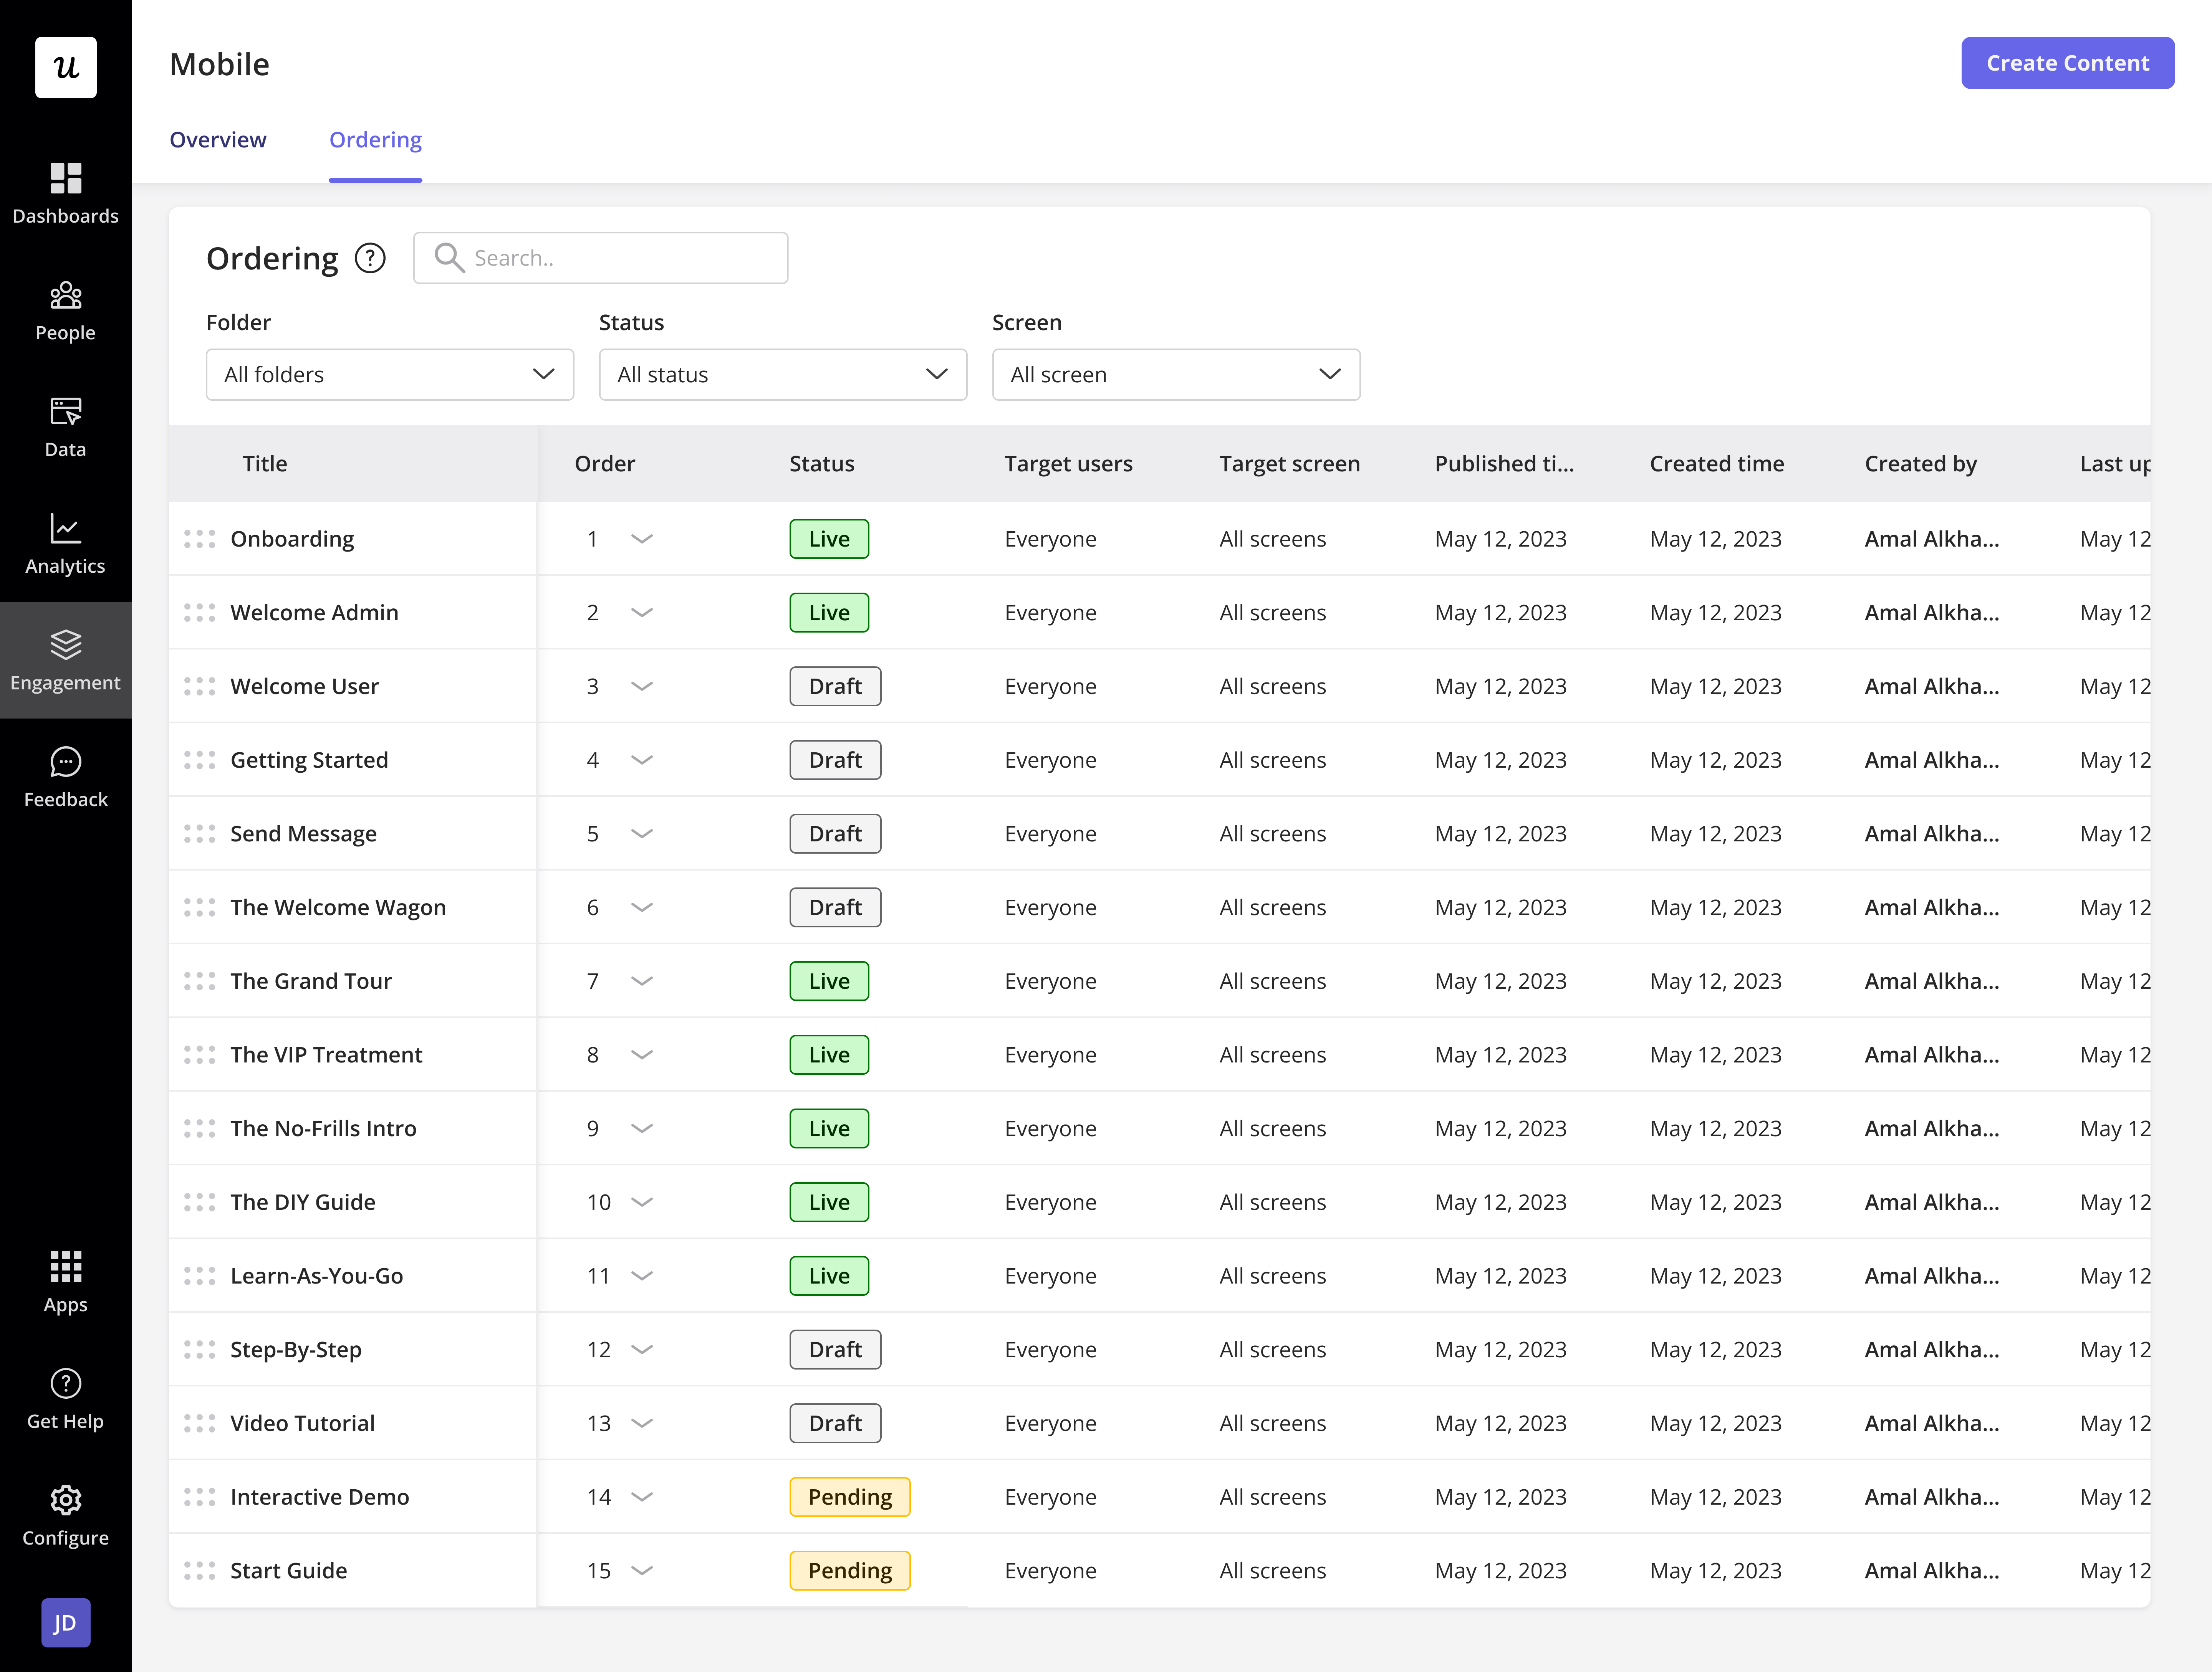Screen dimensions: 2212x1672
Task: Open Analytics from the sidebar
Action: pos(66,544)
